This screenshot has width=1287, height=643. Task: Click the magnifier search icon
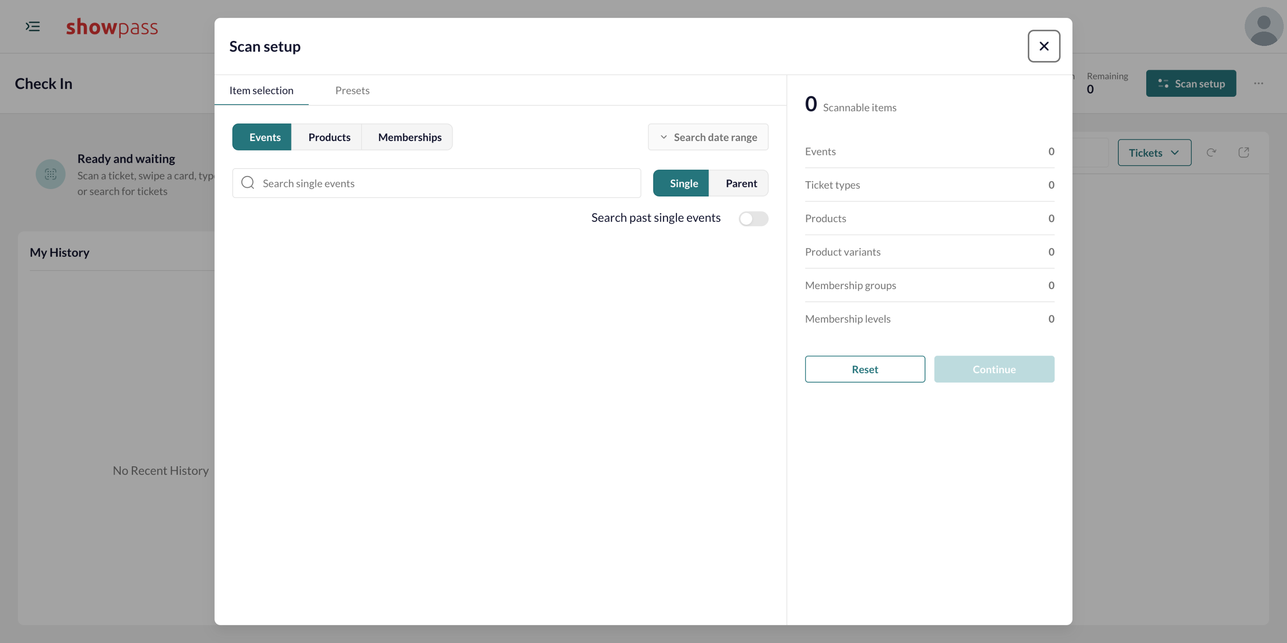click(x=248, y=183)
